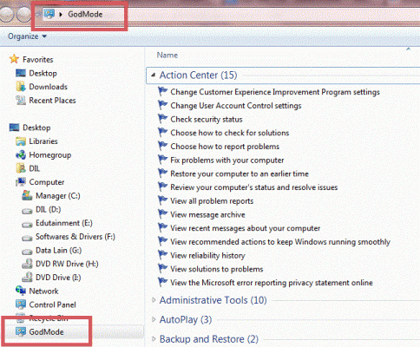Open Softwares & Drivers (F:) drive icon
420x347 pixels.
(x=27, y=238)
